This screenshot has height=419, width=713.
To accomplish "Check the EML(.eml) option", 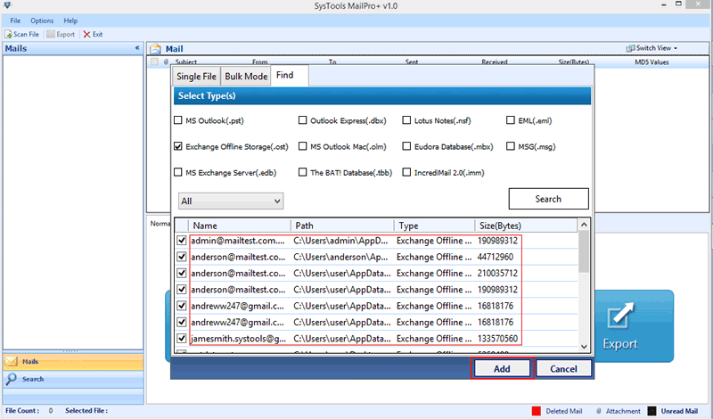I will pos(510,120).
